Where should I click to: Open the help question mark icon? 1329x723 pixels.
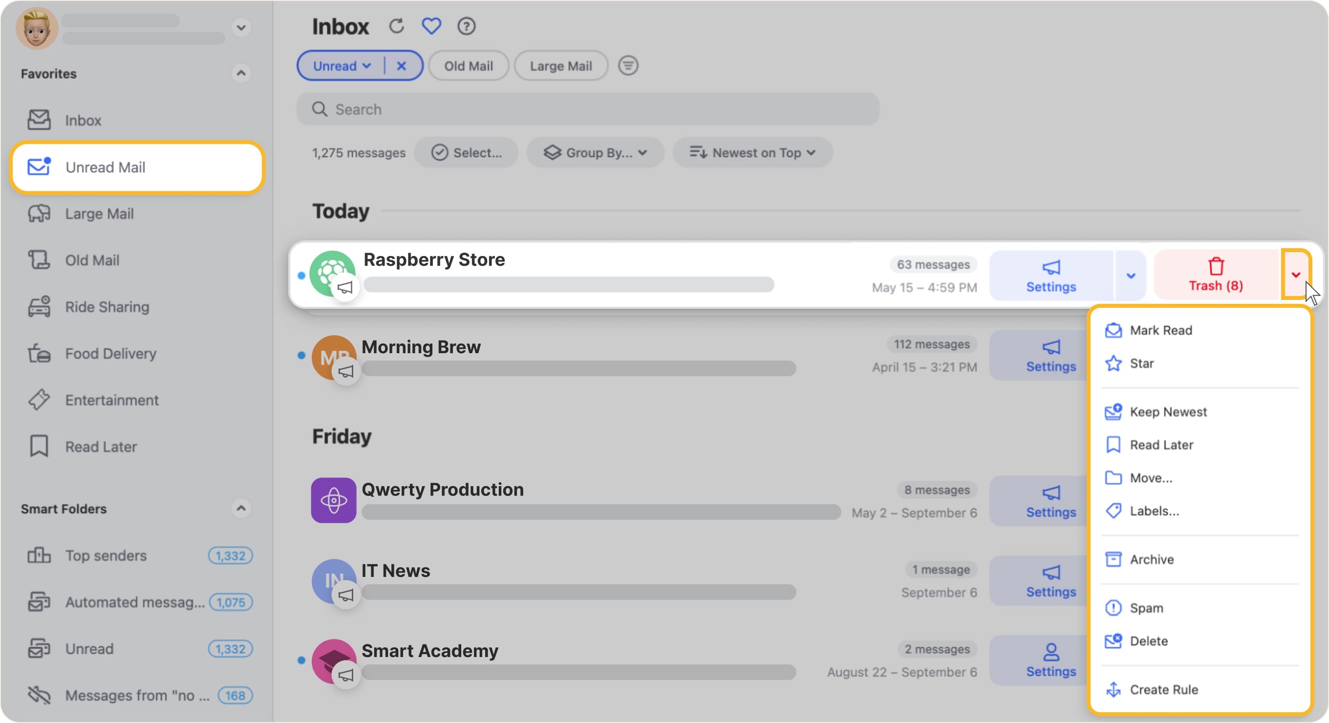pos(466,26)
